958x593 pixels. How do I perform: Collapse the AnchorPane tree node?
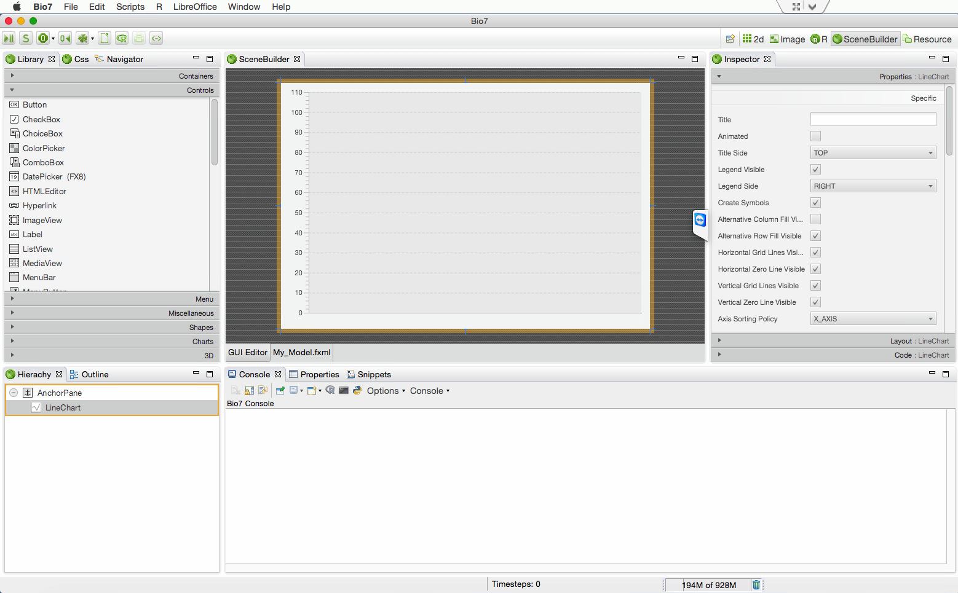(x=14, y=393)
